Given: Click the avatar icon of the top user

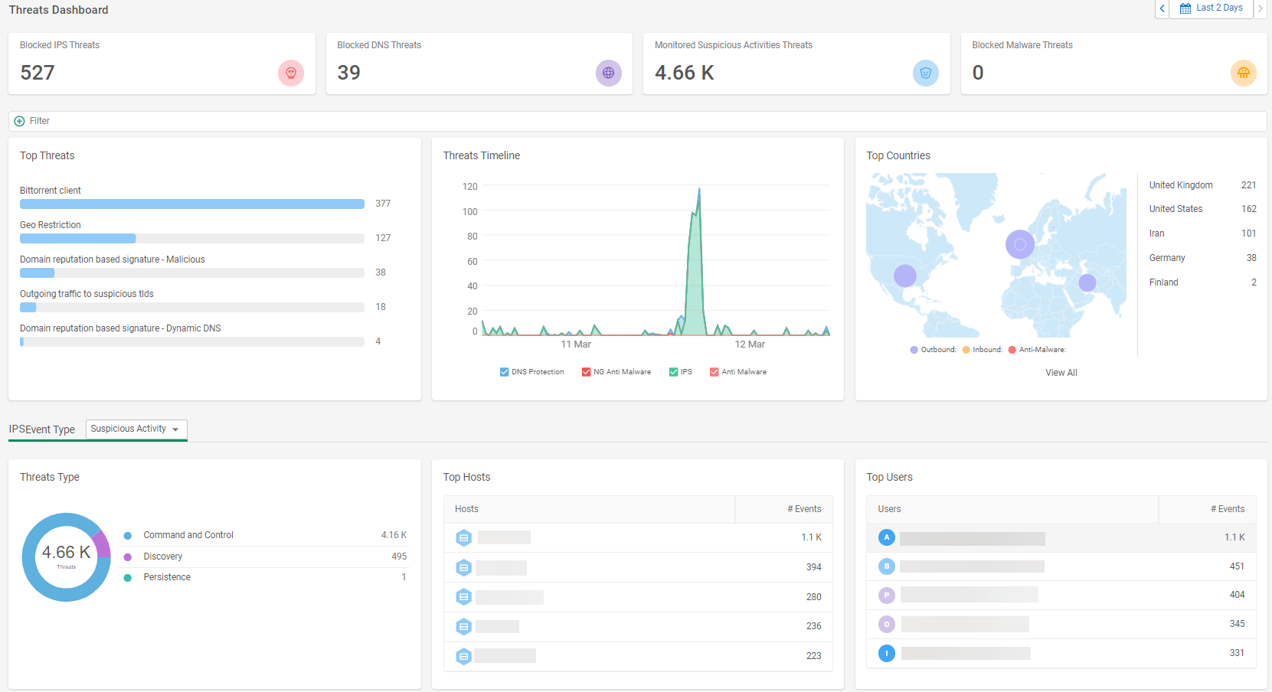Looking at the screenshot, I should pyautogui.click(x=887, y=537).
